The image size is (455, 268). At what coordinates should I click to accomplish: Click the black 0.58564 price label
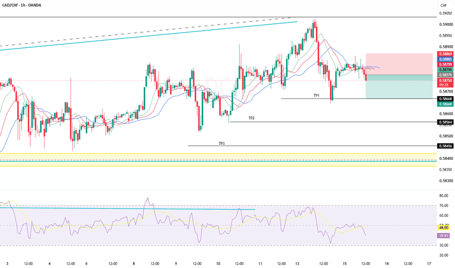click(x=445, y=122)
